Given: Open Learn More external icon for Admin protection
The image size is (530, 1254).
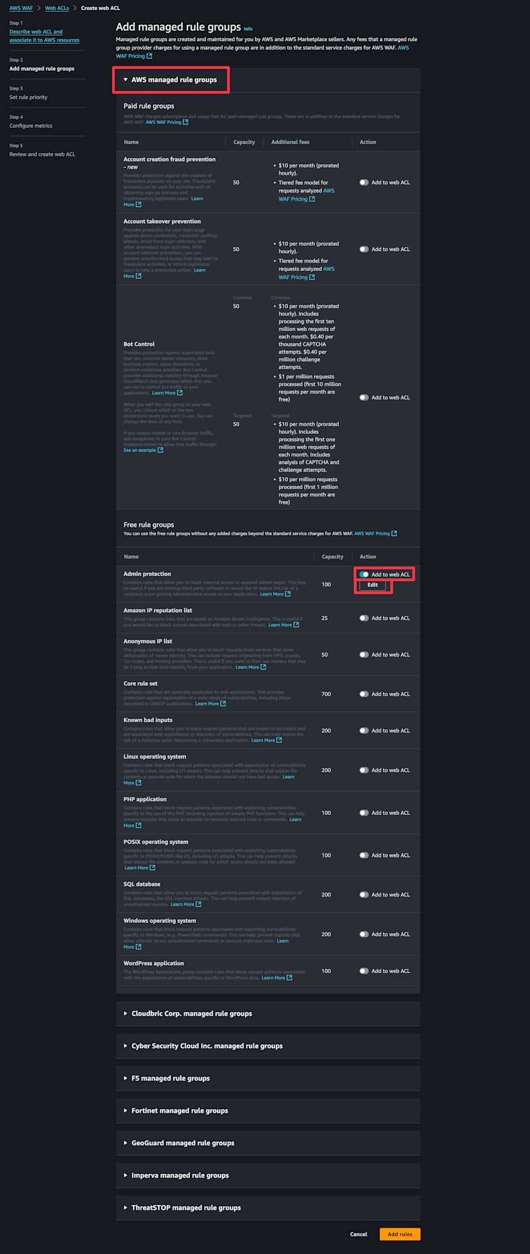Looking at the screenshot, I should (288, 594).
